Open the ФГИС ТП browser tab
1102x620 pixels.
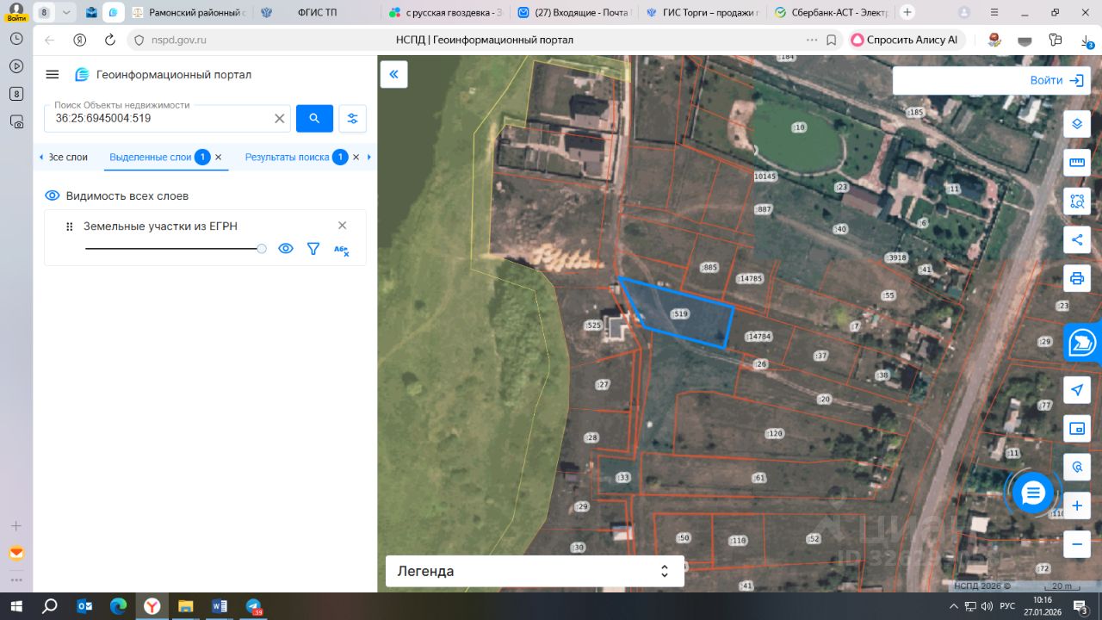(x=315, y=13)
